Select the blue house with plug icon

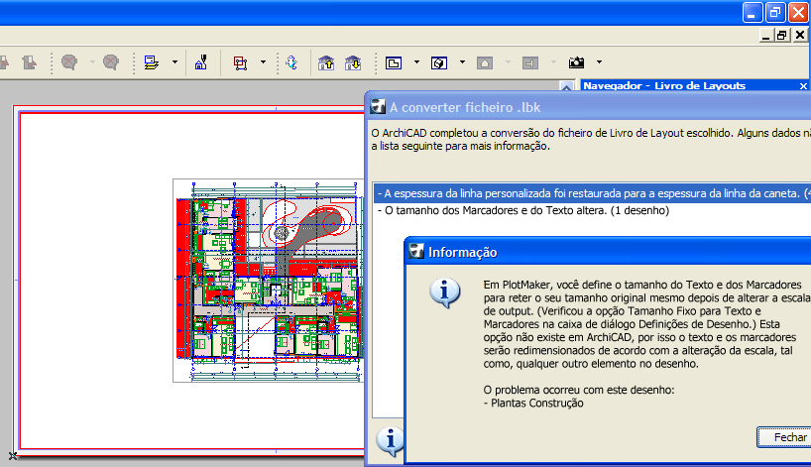(x=200, y=62)
